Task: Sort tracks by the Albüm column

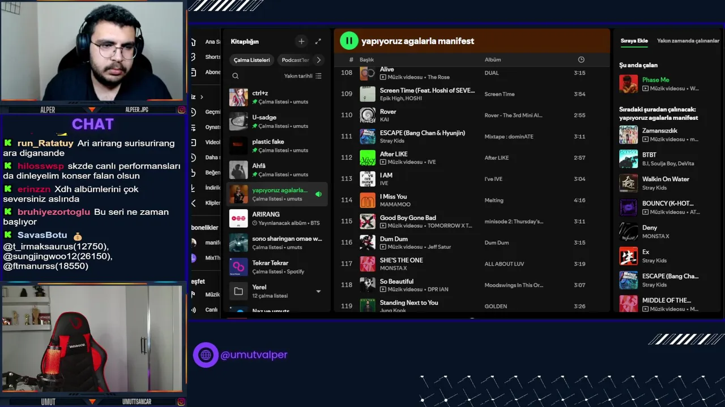Action: pyautogui.click(x=493, y=60)
